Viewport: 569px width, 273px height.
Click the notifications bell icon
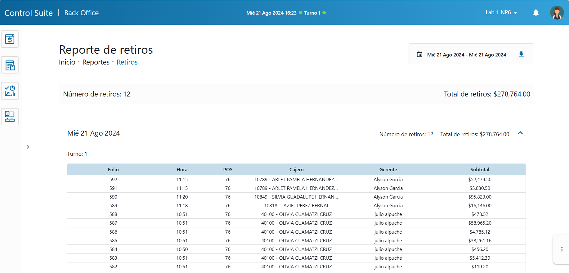[536, 13]
